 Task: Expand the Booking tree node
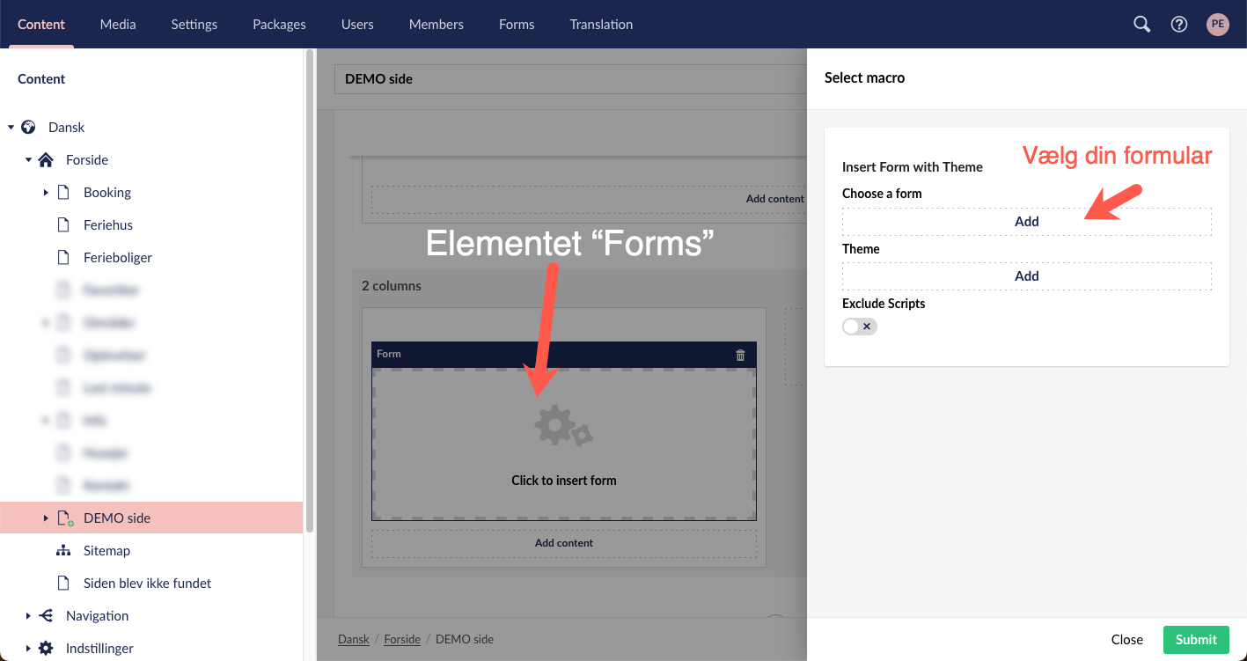[x=46, y=193]
